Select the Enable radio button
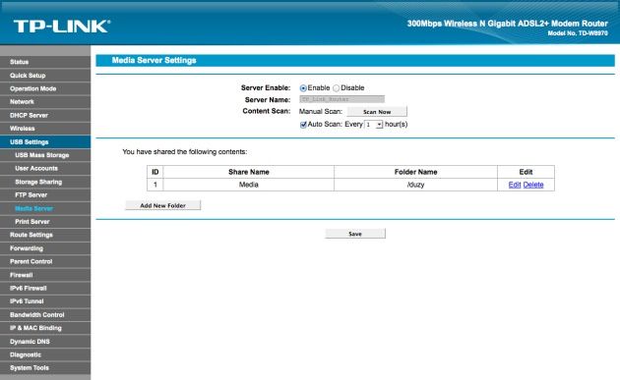 (x=303, y=88)
